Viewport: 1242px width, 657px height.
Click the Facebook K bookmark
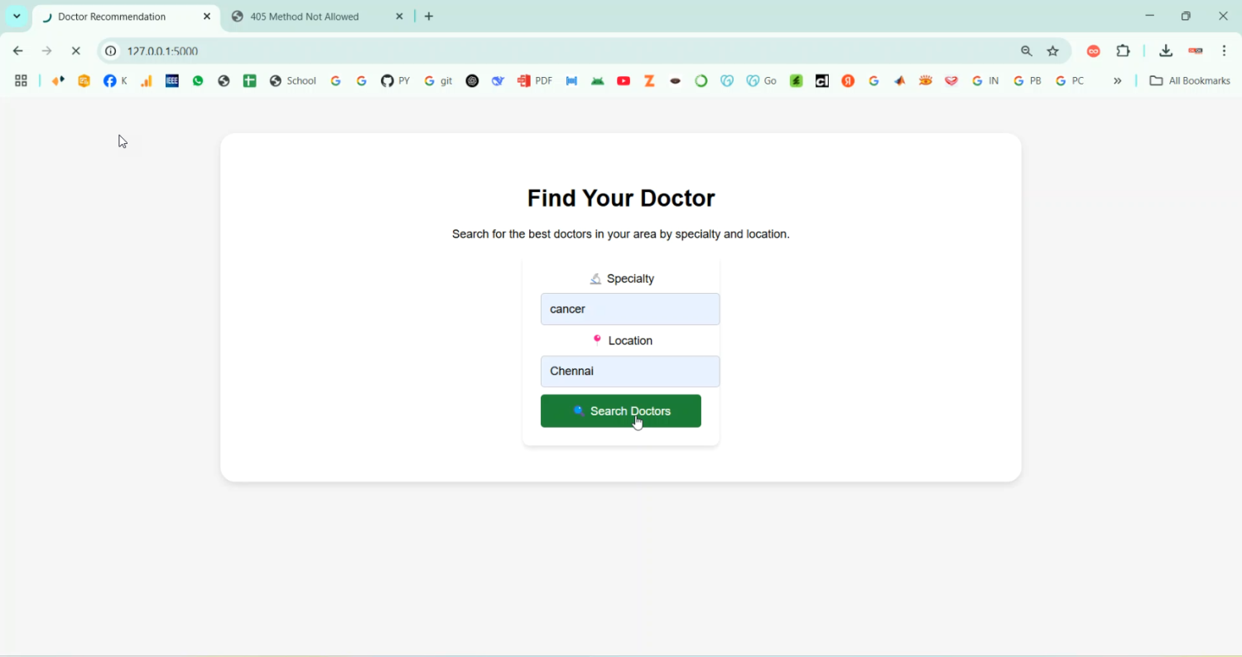click(116, 81)
